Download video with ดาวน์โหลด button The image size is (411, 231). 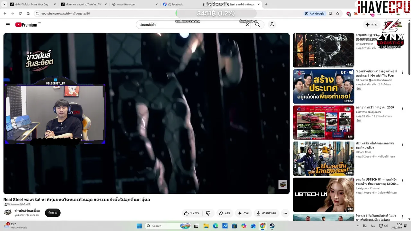tap(266, 213)
